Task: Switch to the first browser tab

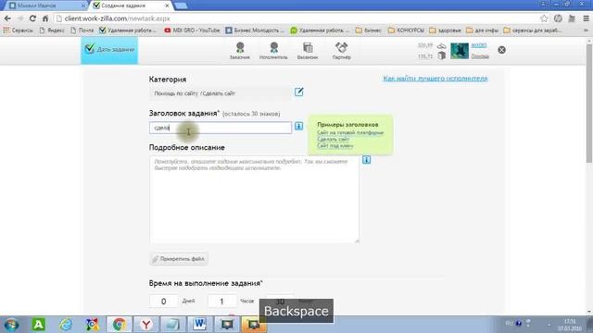Action: tap(44, 6)
